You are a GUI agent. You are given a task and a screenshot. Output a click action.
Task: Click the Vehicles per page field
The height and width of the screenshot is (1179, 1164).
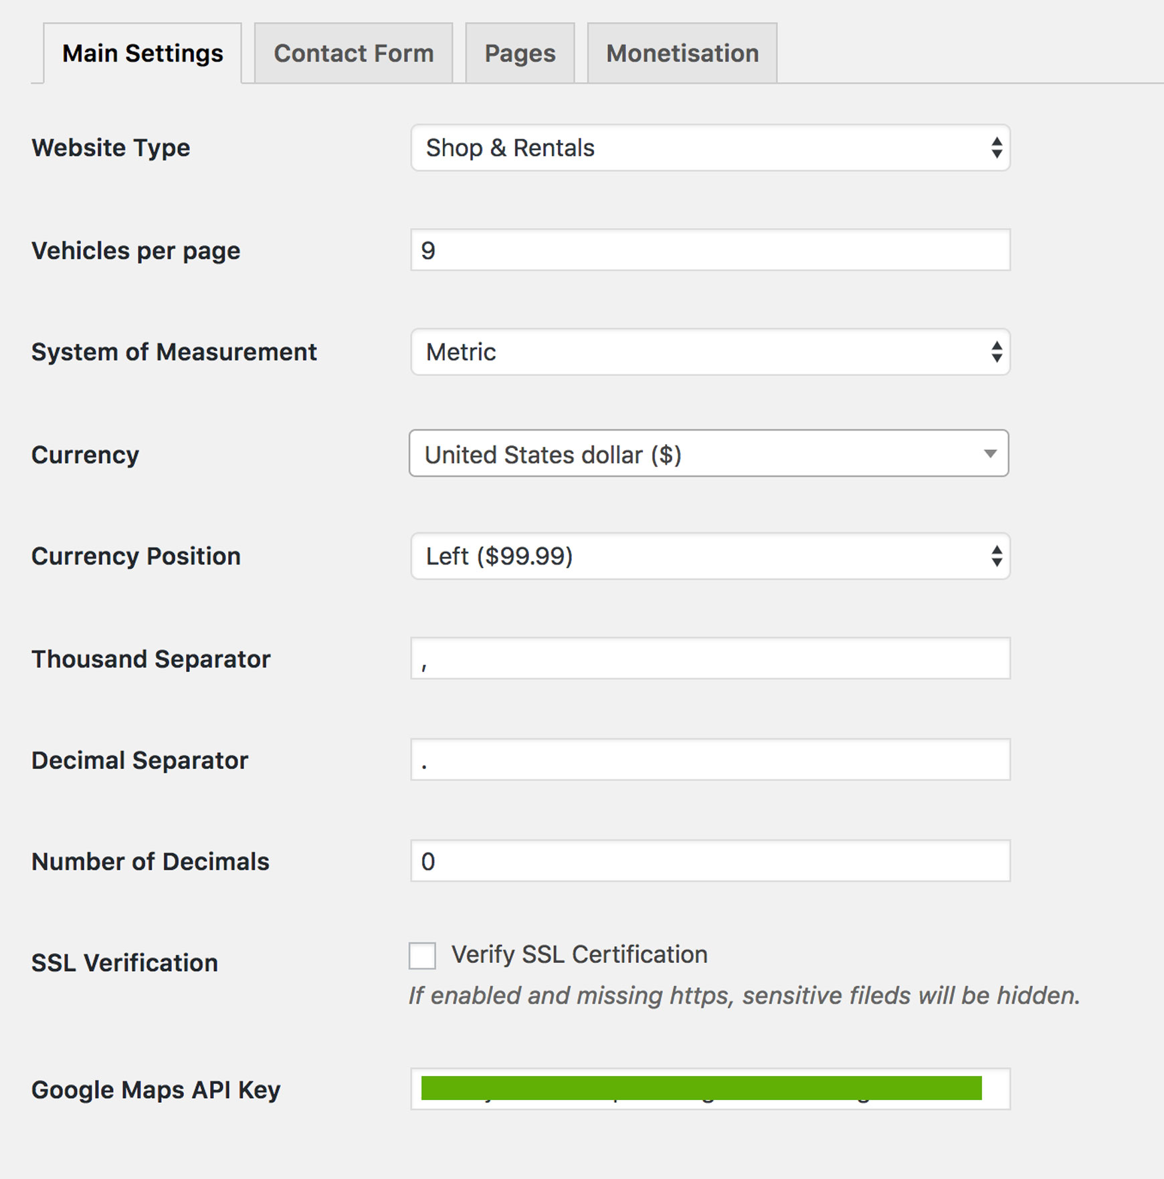[710, 250]
